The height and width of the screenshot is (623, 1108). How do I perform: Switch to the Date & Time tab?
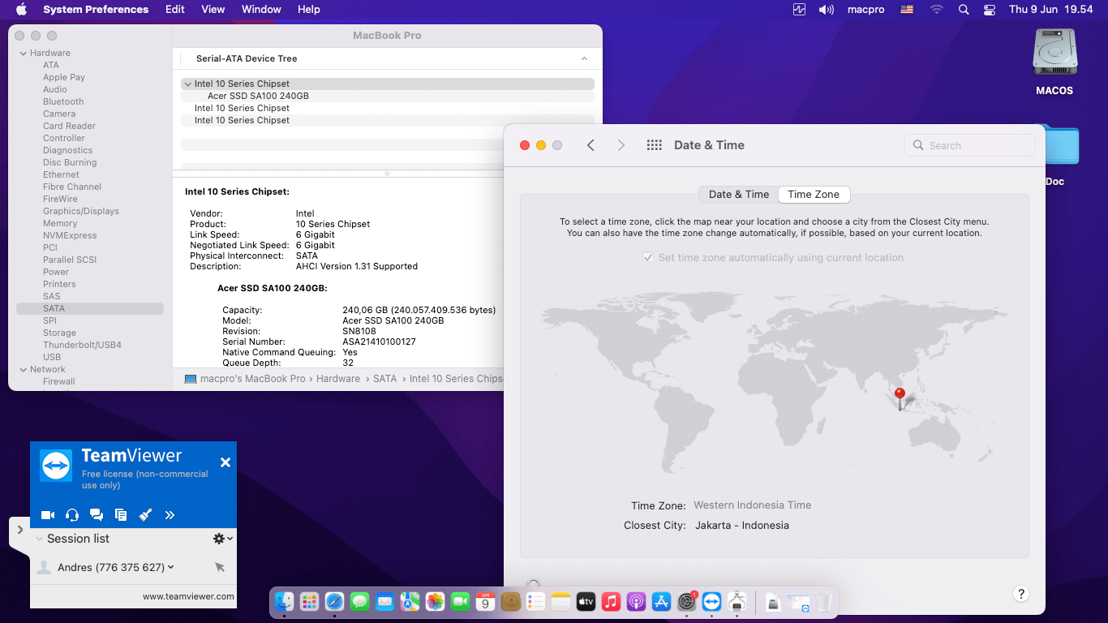click(x=739, y=195)
